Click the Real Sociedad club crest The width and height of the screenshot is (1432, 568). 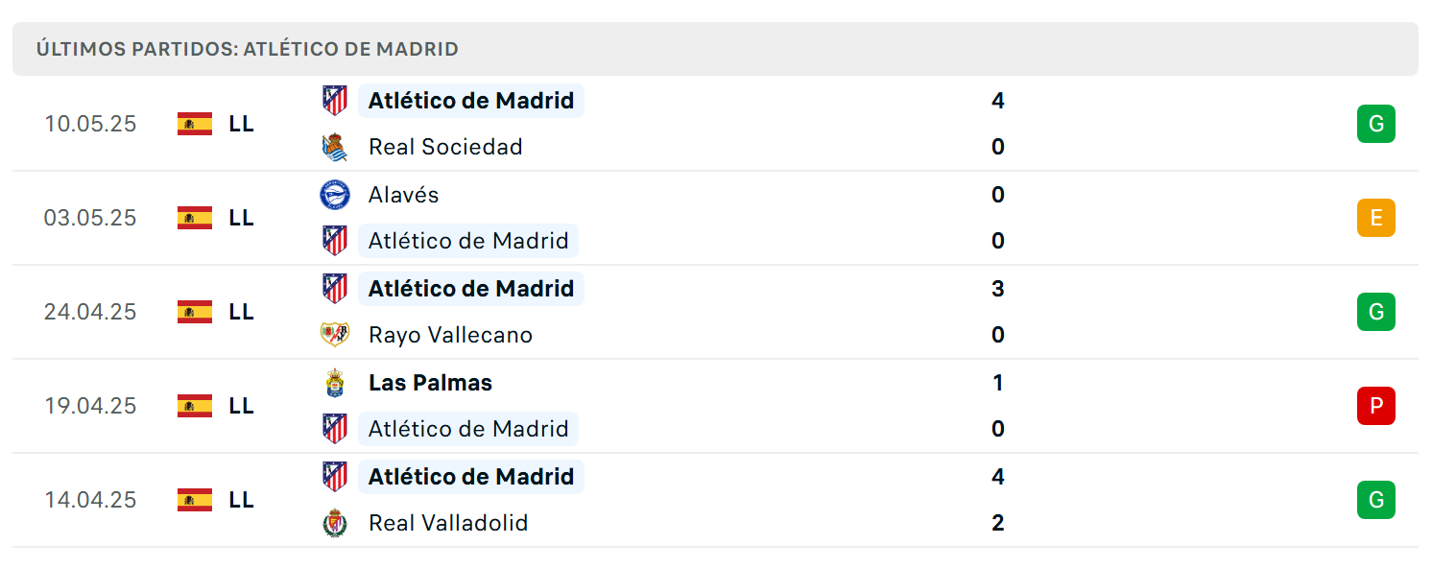pyautogui.click(x=334, y=147)
